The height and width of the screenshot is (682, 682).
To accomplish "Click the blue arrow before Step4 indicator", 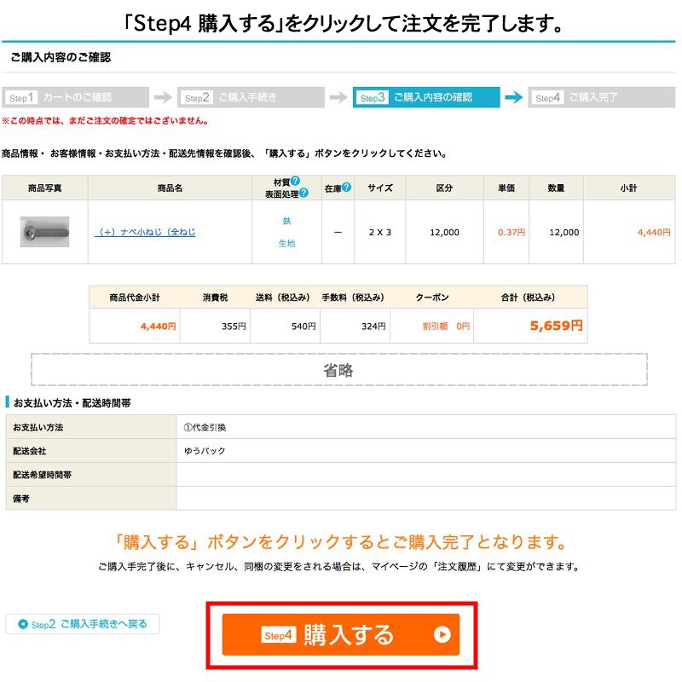I will pos(513,96).
